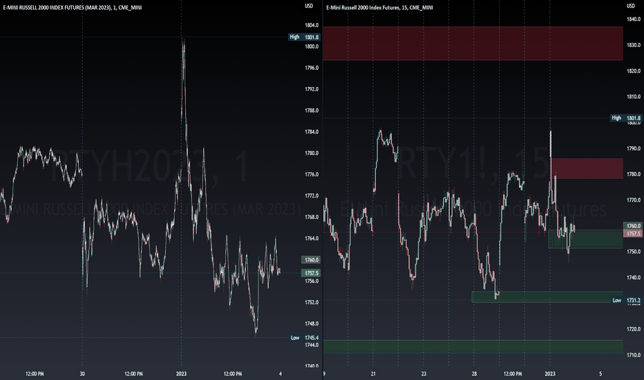Click the 9 date label on the 15-minute time axis

tap(325, 374)
